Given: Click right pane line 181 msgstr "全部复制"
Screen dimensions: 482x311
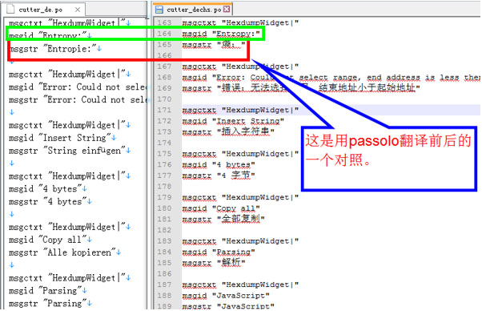Looking at the screenshot, I should [x=223, y=219].
